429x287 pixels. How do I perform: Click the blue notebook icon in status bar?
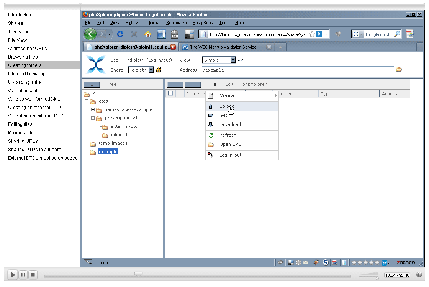click(x=344, y=263)
